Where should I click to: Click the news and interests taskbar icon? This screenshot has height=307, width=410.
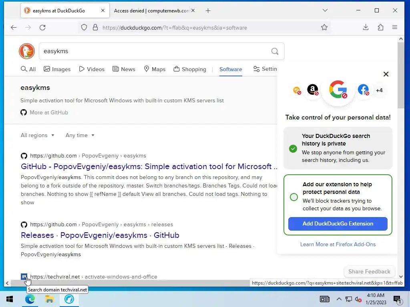324,299
